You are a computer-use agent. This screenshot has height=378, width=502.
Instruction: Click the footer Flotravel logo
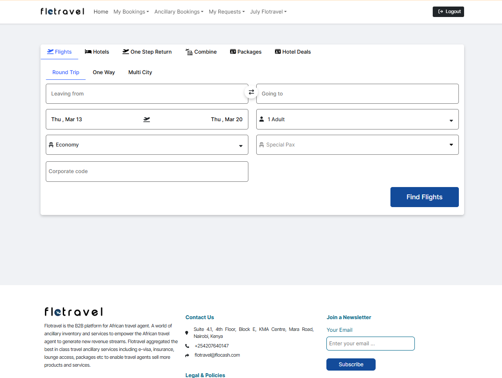point(74,312)
